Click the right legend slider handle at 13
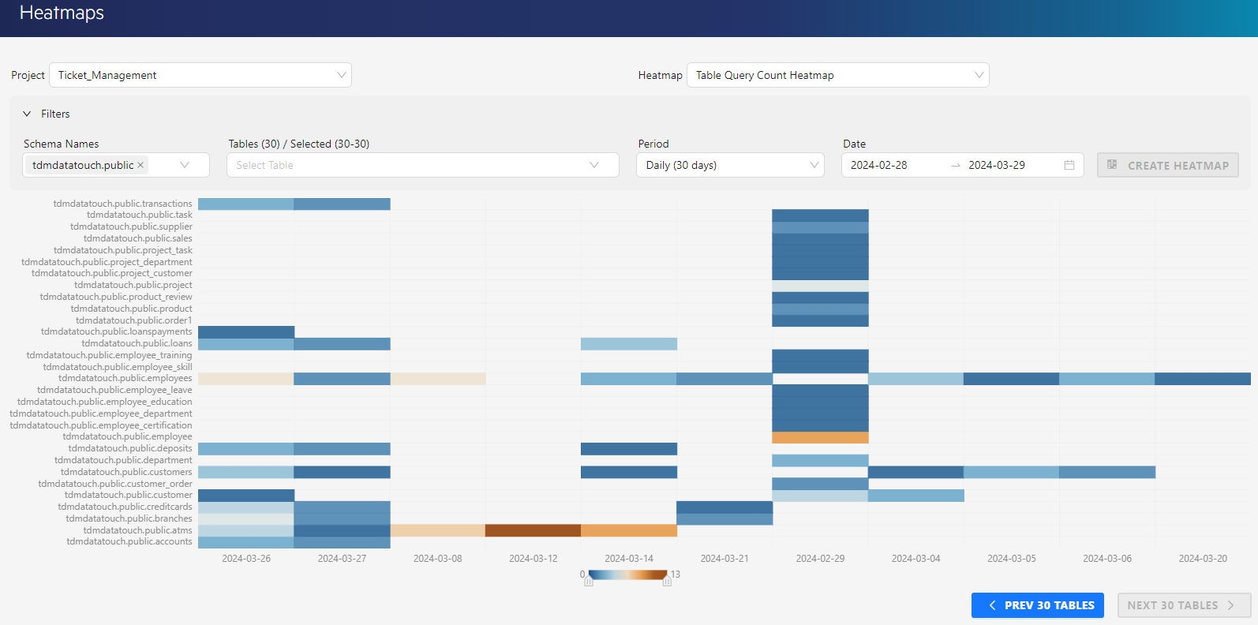 667,581
